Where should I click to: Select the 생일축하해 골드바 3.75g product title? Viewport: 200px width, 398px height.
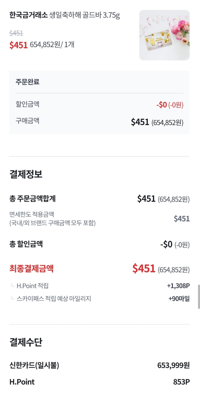[85, 15]
